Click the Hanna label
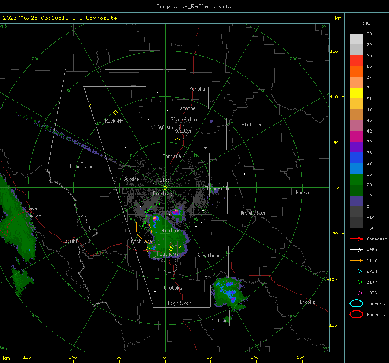389x363 pixels. tap(302, 193)
